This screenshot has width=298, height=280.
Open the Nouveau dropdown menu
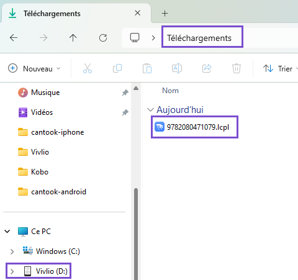[34, 68]
